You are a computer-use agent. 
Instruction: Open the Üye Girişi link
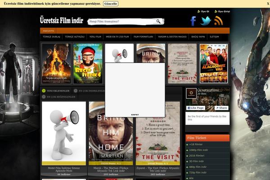pyautogui.click(x=224, y=12)
